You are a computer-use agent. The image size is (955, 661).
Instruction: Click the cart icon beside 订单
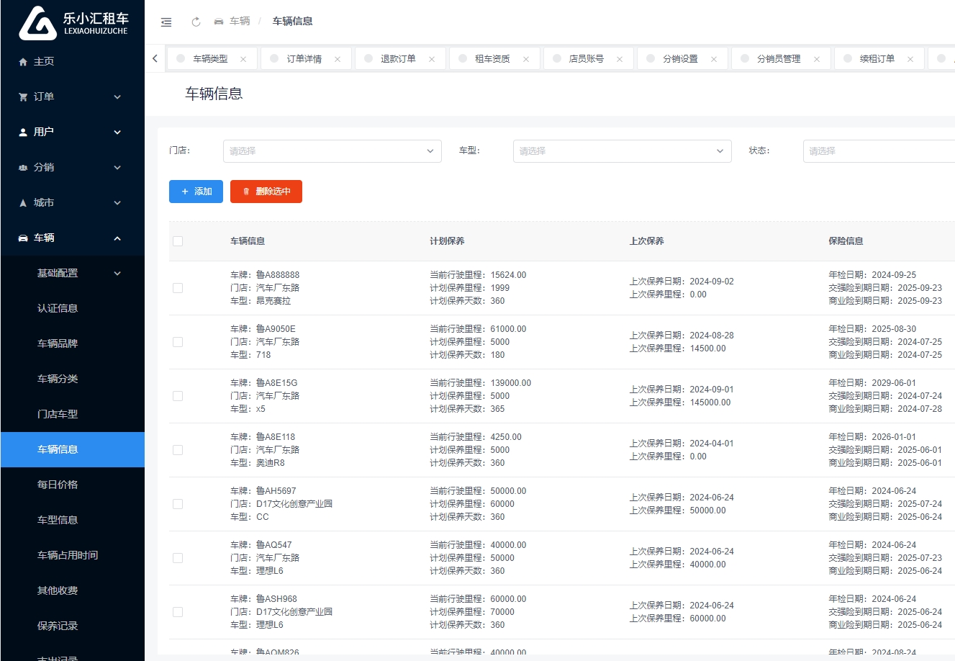click(23, 97)
